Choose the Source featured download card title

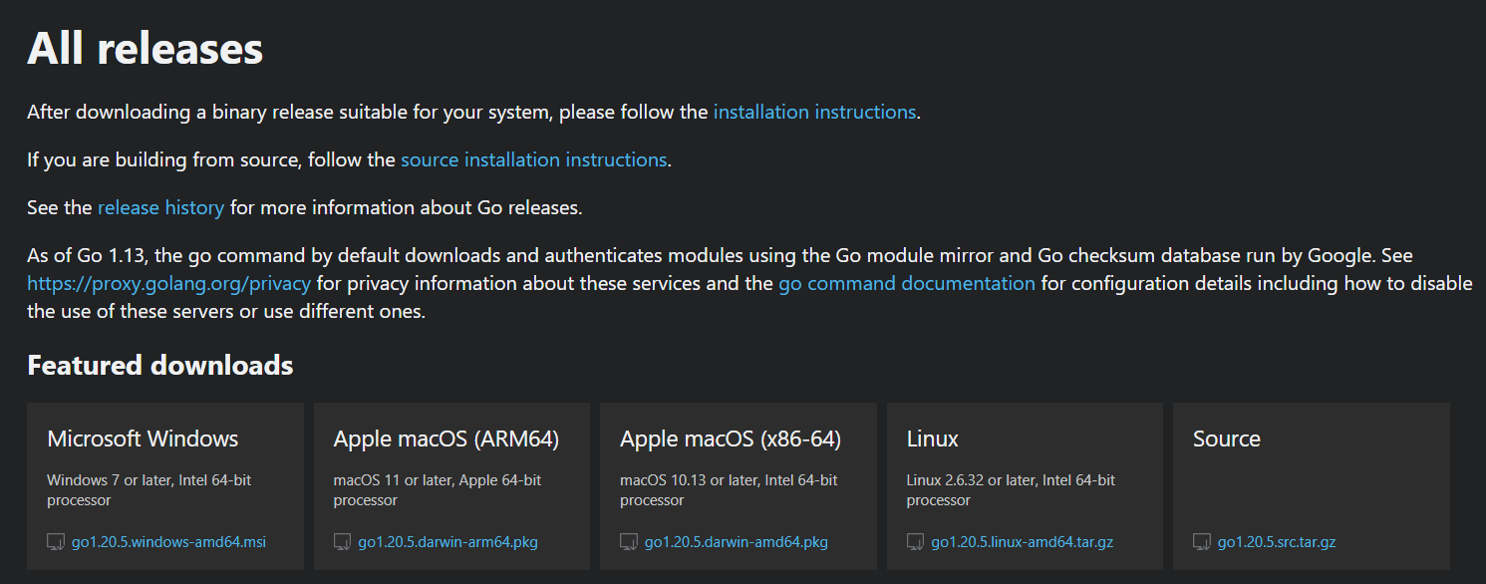point(1226,438)
